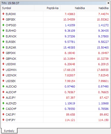The width and height of the screenshot is (111, 134).
Task: Select the EURHKD symbol row
Action: click(x=55, y=31)
